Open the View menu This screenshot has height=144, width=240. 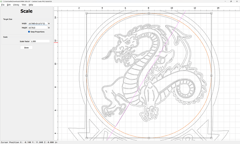[x=24, y=5]
